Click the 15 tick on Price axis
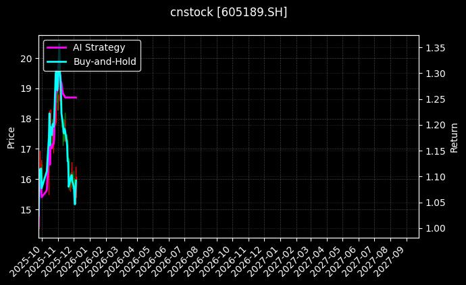 tap(26, 210)
